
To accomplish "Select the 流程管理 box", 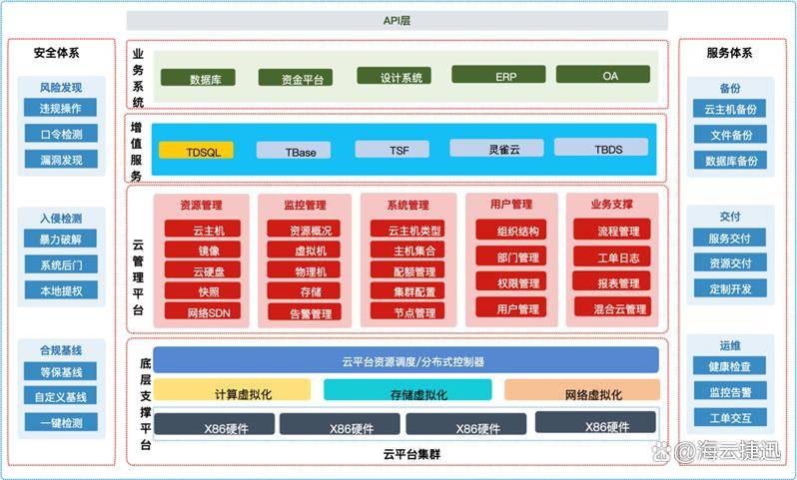I will coord(612,230).
